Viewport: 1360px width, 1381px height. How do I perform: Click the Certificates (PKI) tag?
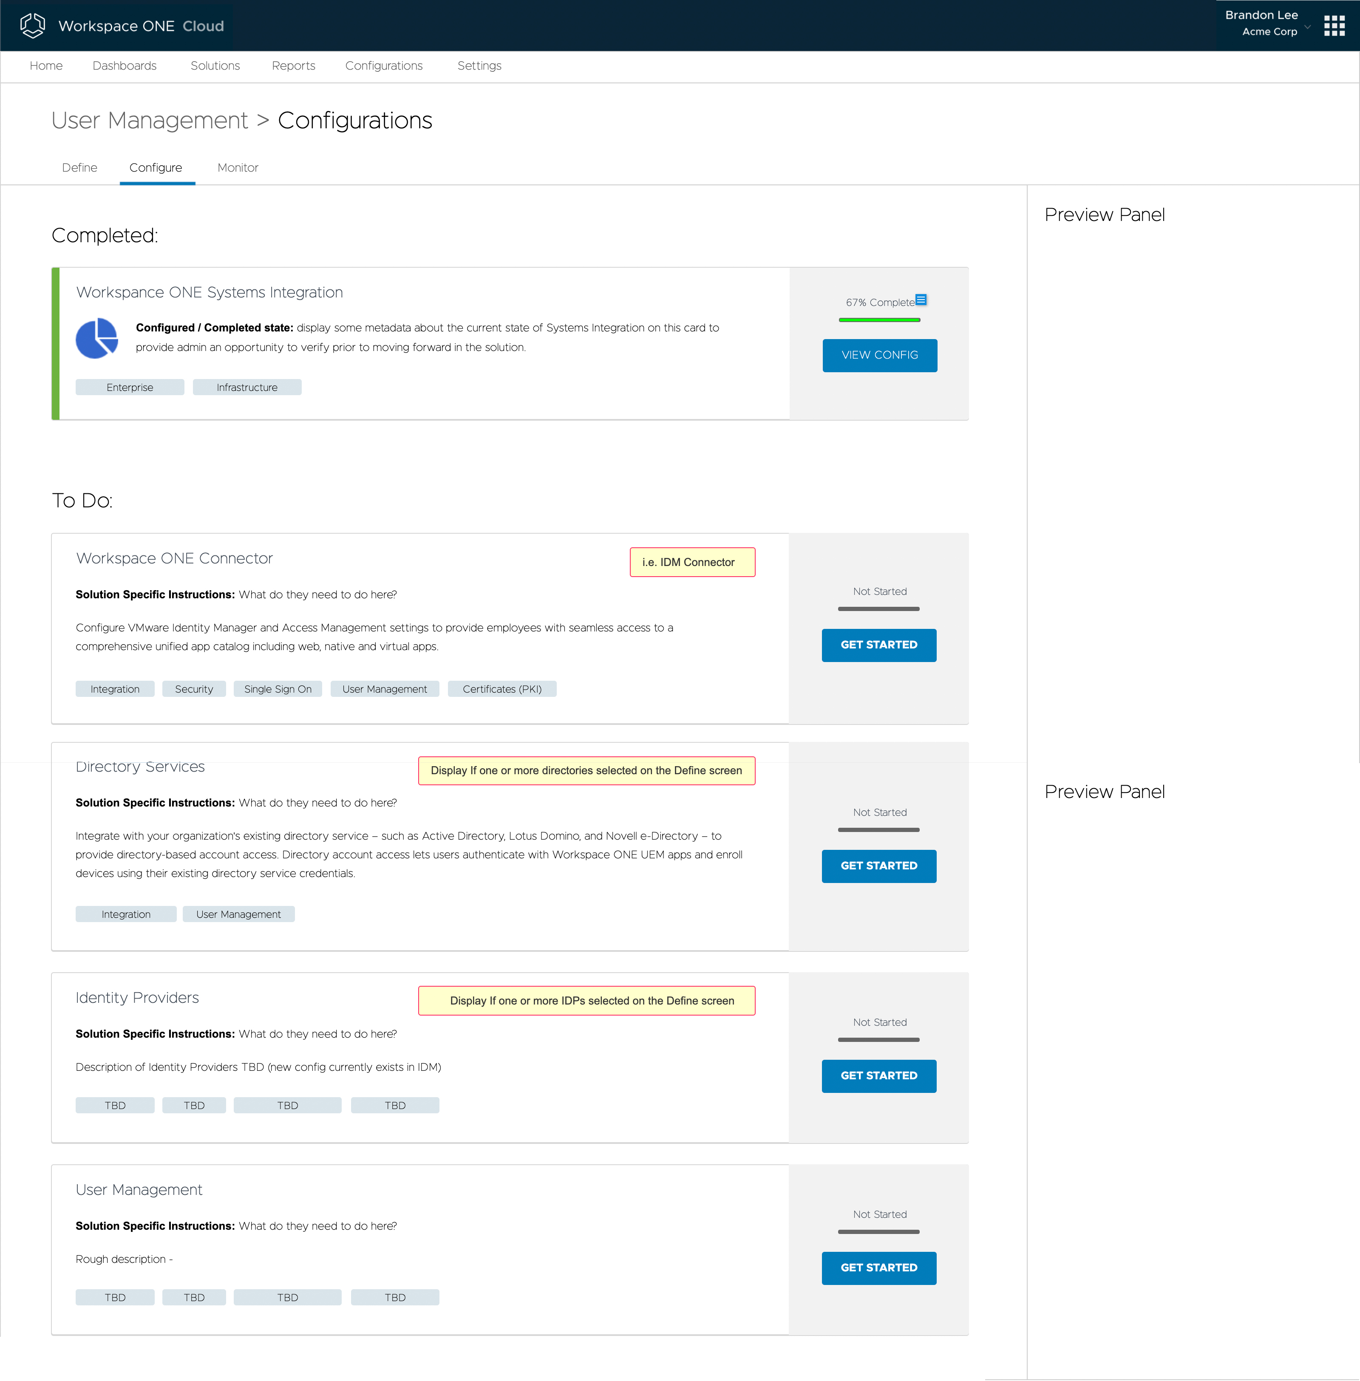coord(501,689)
